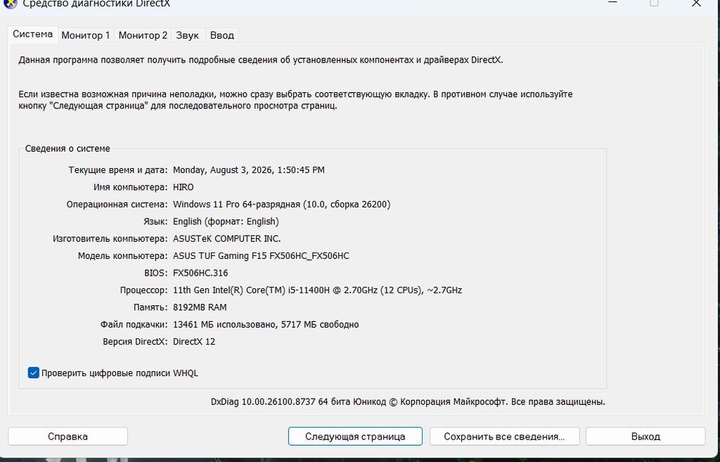This screenshot has height=462, width=720.
Task: Click the Язык: label
Action: (155, 222)
